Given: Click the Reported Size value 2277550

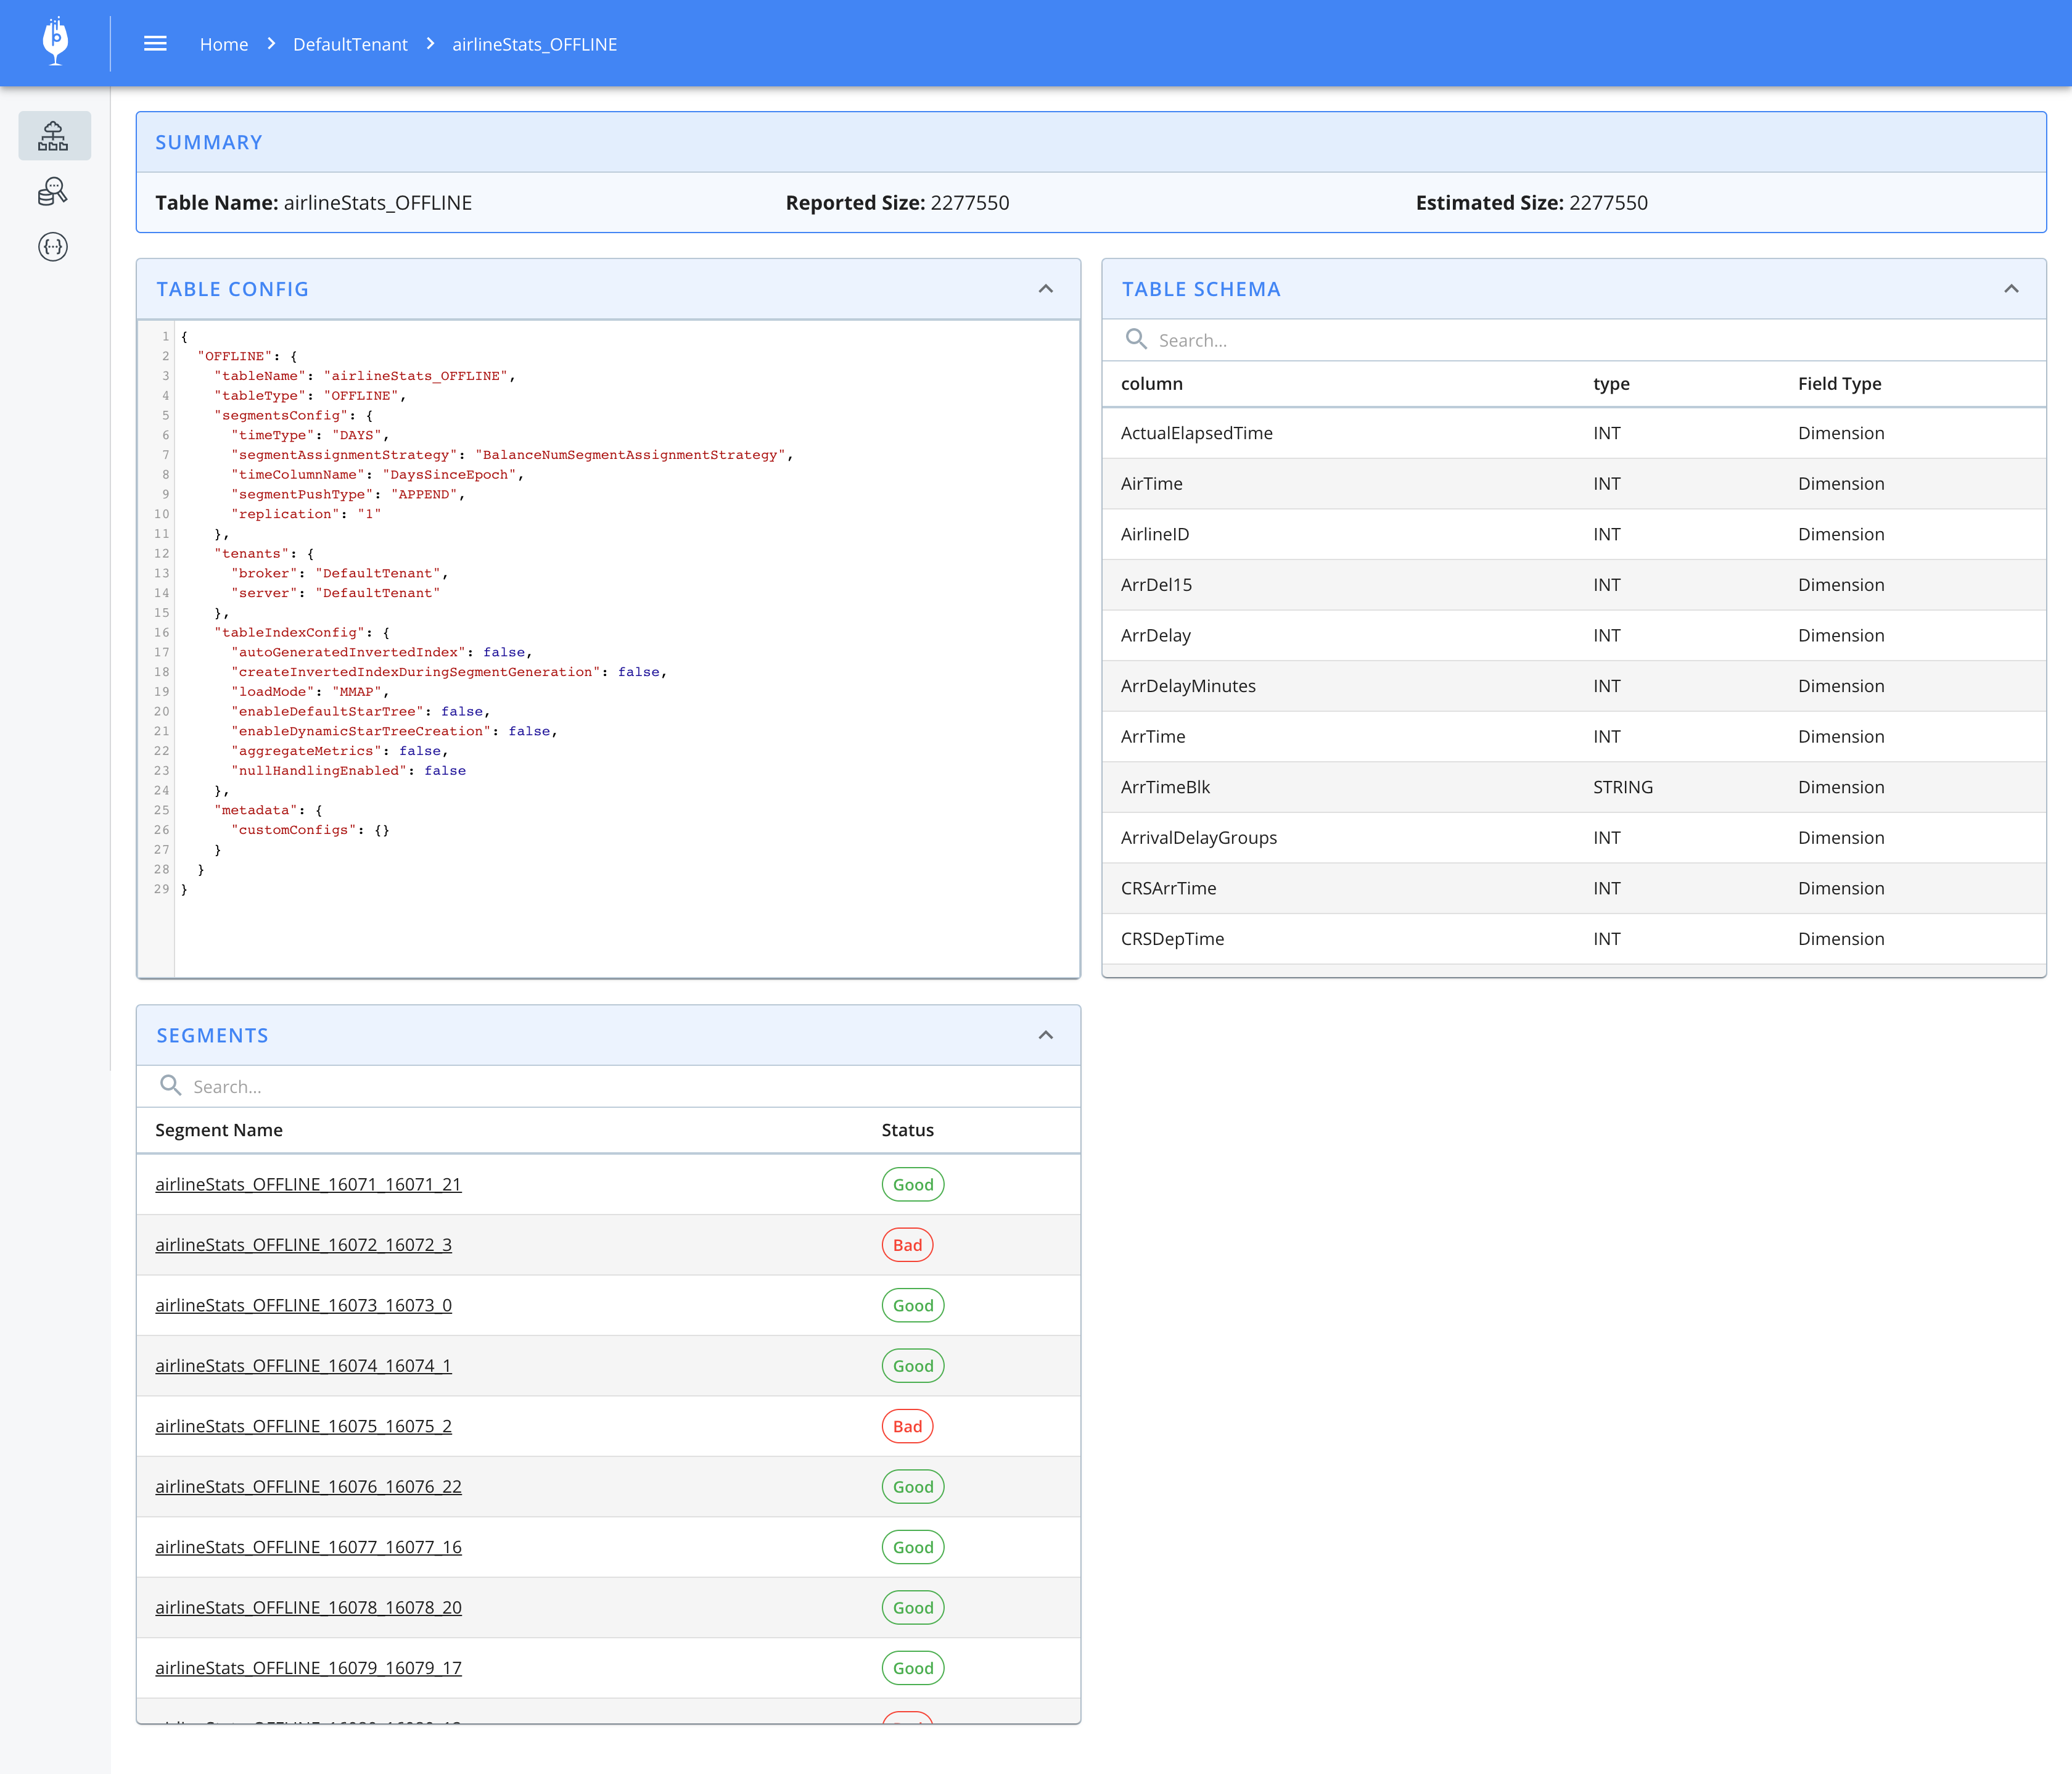Looking at the screenshot, I should (969, 203).
